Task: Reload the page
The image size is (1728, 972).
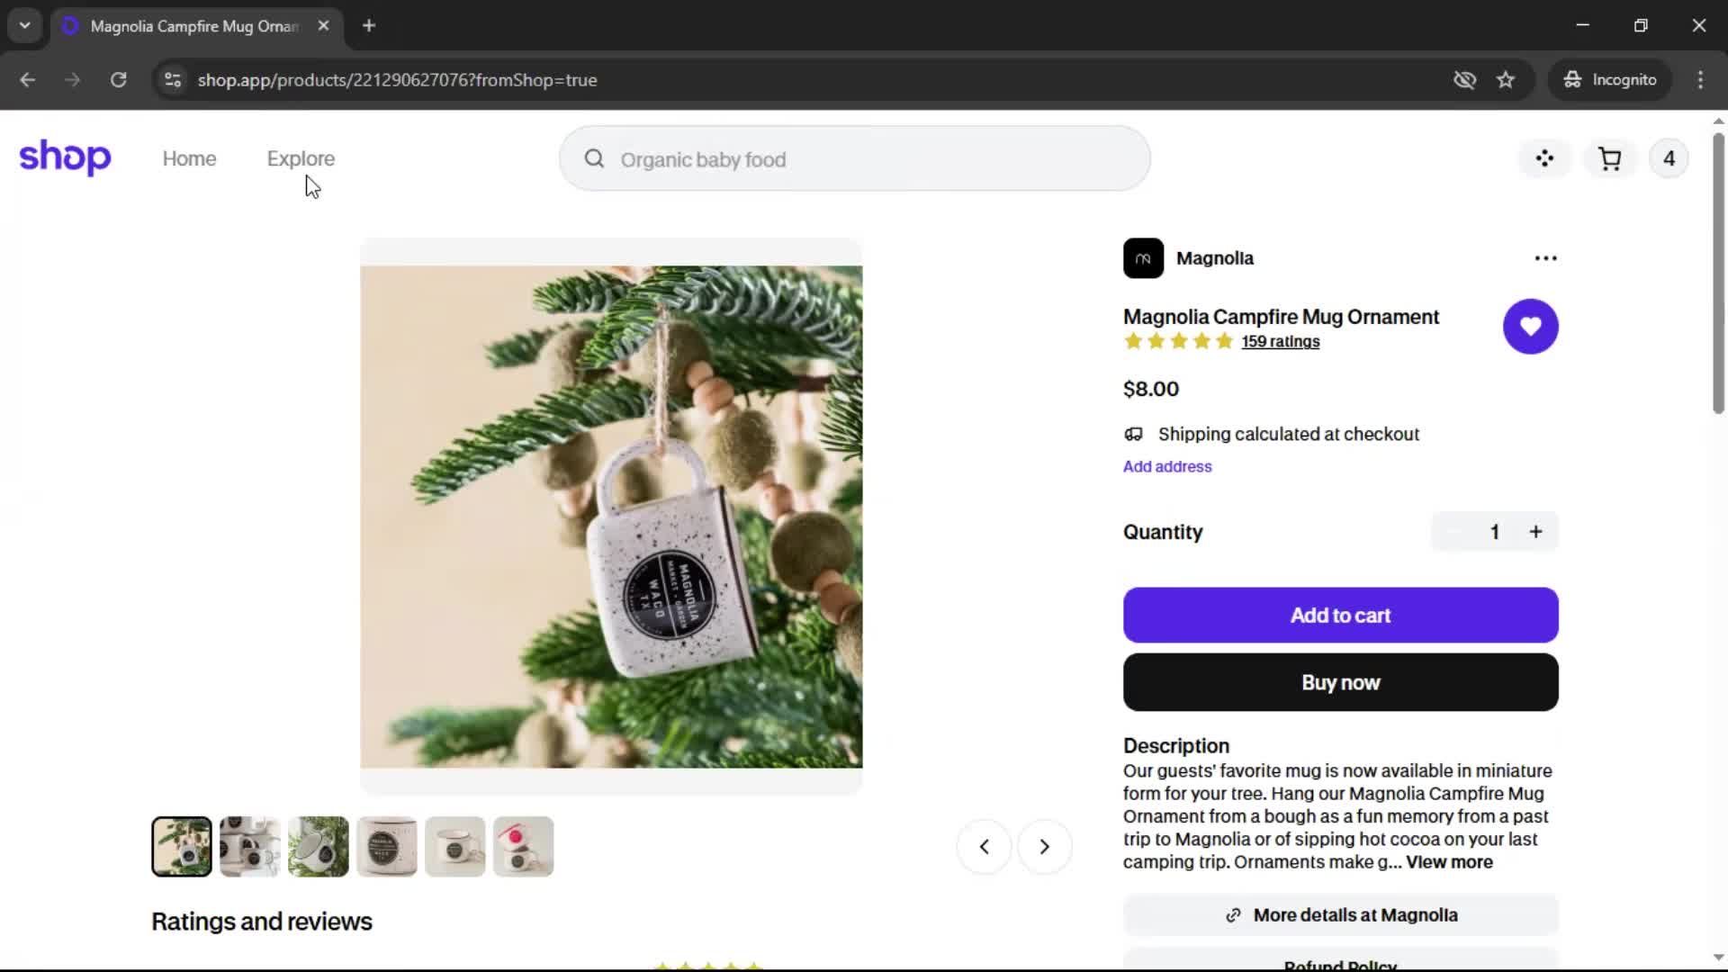Action: pyautogui.click(x=118, y=80)
